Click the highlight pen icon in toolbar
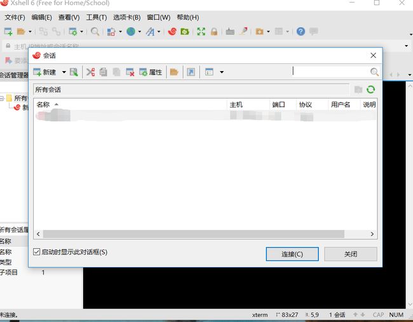 243,31
